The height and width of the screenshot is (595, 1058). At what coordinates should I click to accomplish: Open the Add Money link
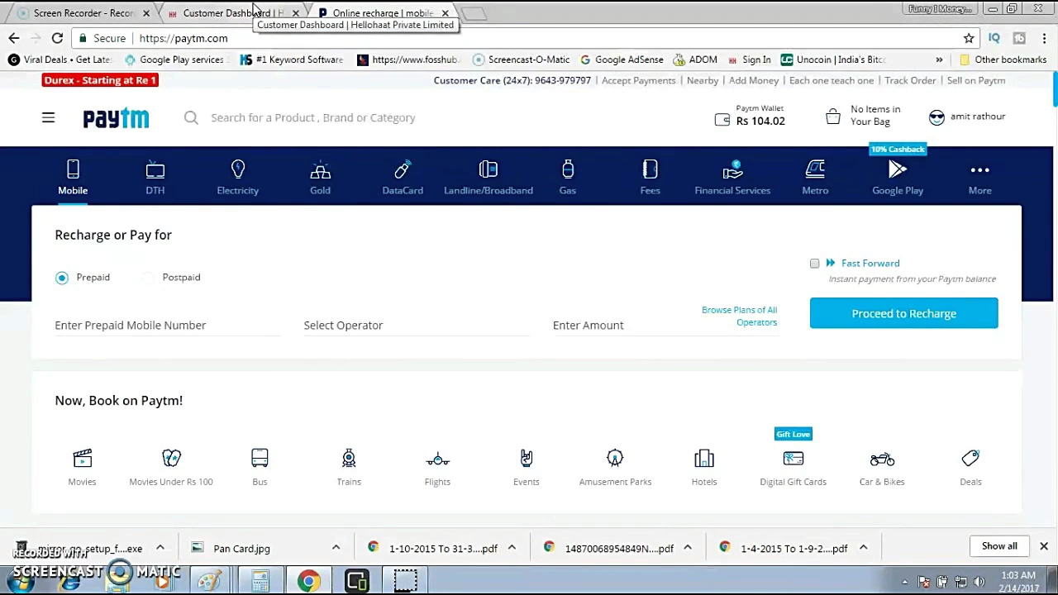pyautogui.click(x=754, y=80)
